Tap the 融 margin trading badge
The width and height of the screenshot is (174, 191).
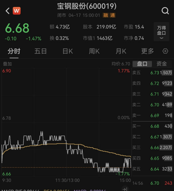coord(106,15)
